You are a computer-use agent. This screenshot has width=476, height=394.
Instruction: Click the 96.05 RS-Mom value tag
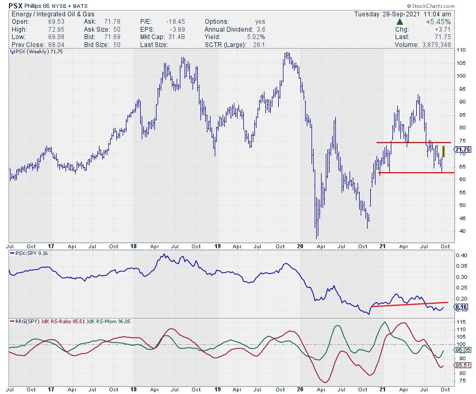click(x=462, y=350)
